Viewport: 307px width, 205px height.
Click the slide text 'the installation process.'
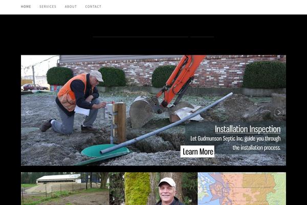(x=256, y=148)
